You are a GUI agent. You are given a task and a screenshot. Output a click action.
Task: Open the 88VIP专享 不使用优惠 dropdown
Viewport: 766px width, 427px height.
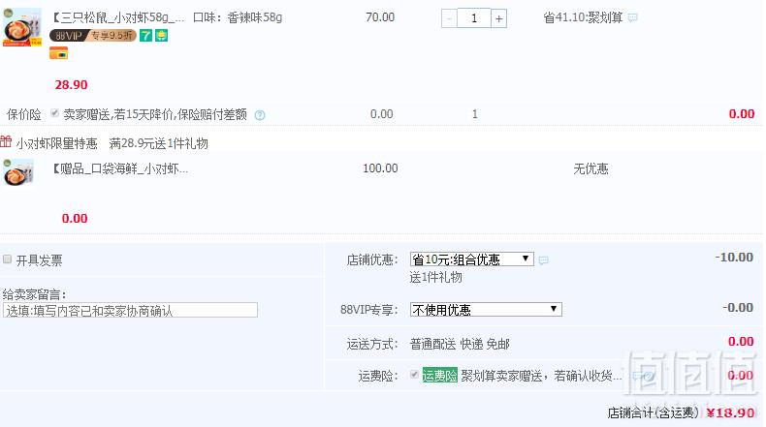tap(486, 310)
